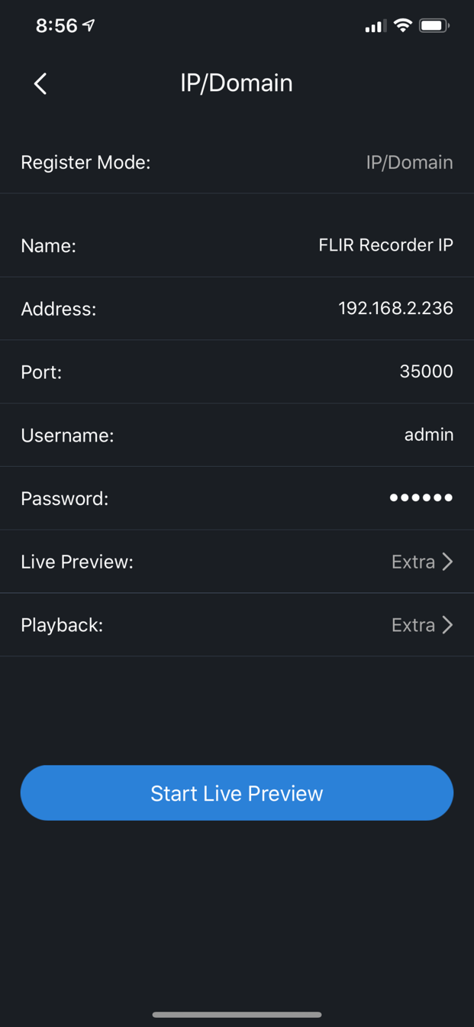The width and height of the screenshot is (474, 1027).
Task: Edit the Port field 35000
Action: click(426, 371)
